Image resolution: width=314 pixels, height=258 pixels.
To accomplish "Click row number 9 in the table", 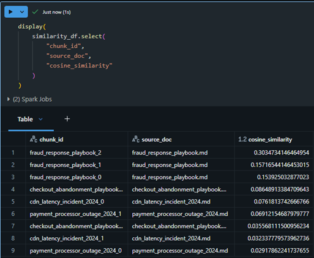I will [13, 251].
